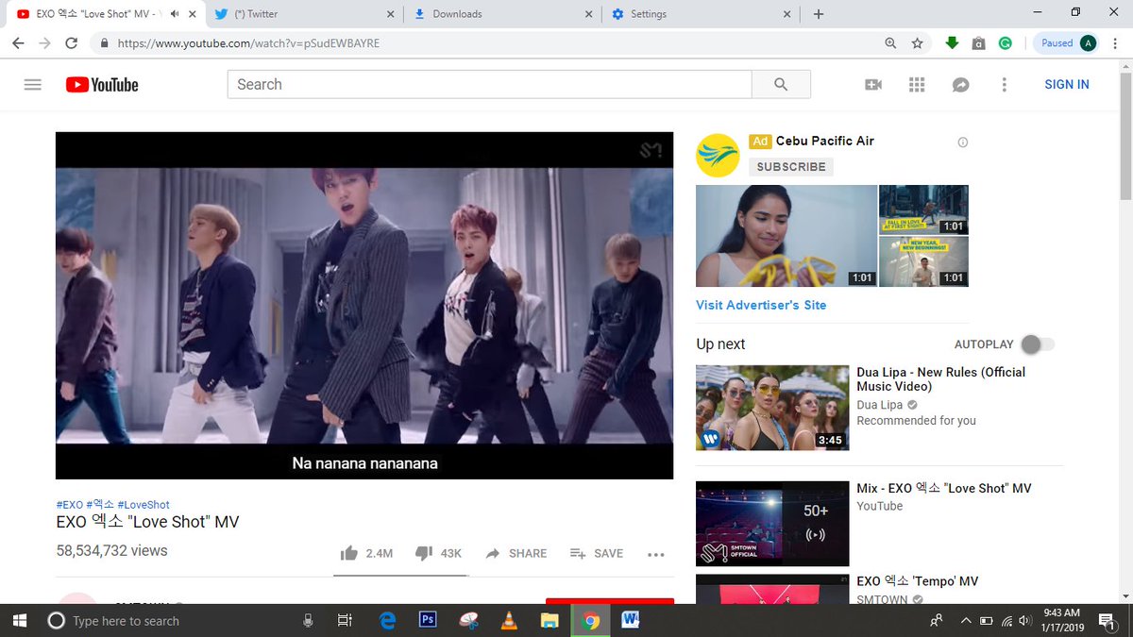Open the large Cebu Pacific ad thumbnail
This screenshot has width=1133, height=637.
[x=786, y=236]
